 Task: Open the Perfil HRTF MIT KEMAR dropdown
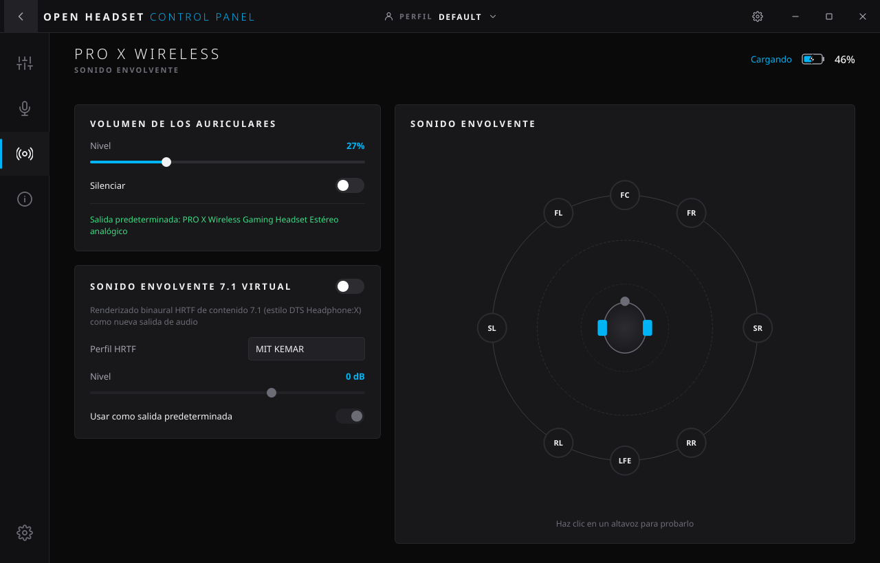(x=307, y=349)
